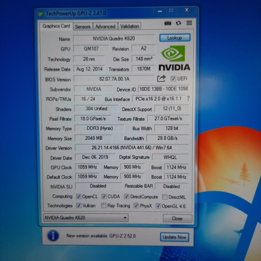Click the Bandwidth value 28.8 GB/s
The image size is (261, 261).
click(x=167, y=138)
